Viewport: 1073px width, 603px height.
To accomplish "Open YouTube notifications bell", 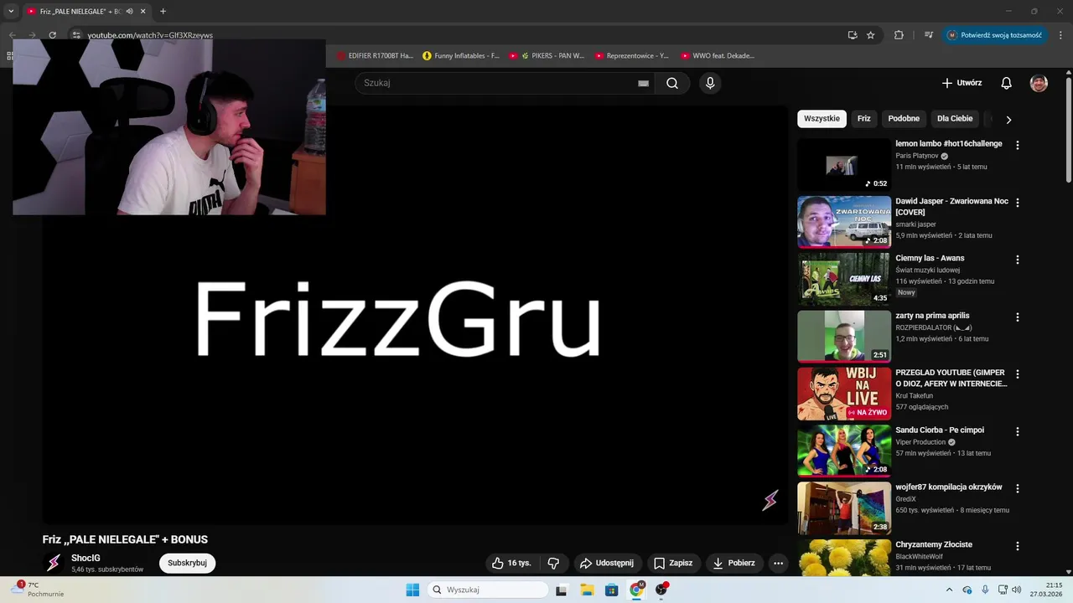I will pos(1007,83).
